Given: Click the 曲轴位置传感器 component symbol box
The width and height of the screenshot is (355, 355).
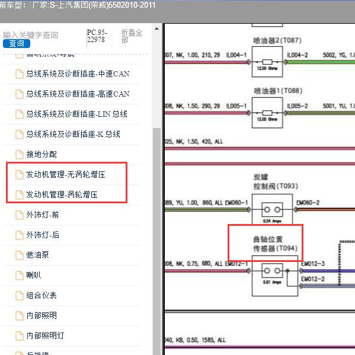Looking at the screenshot, I should tap(275, 276).
